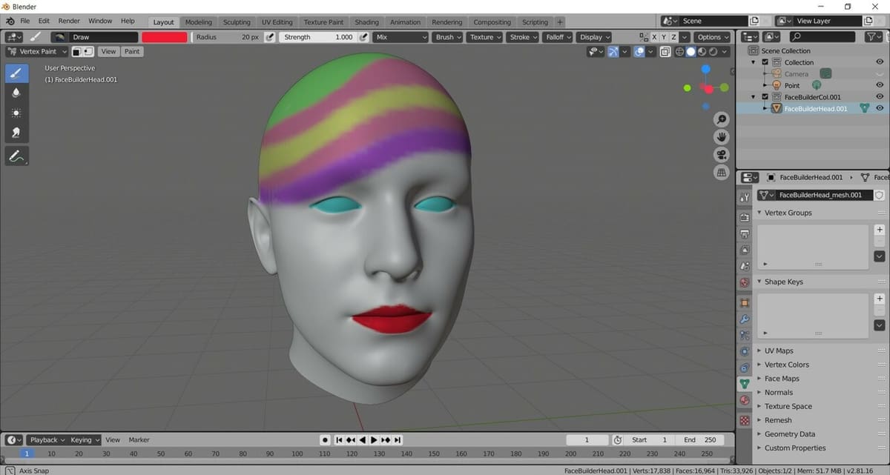Image resolution: width=890 pixels, height=475 pixels.
Task: Uncheck the Collection checkbox in the outliner
Action: (x=765, y=62)
